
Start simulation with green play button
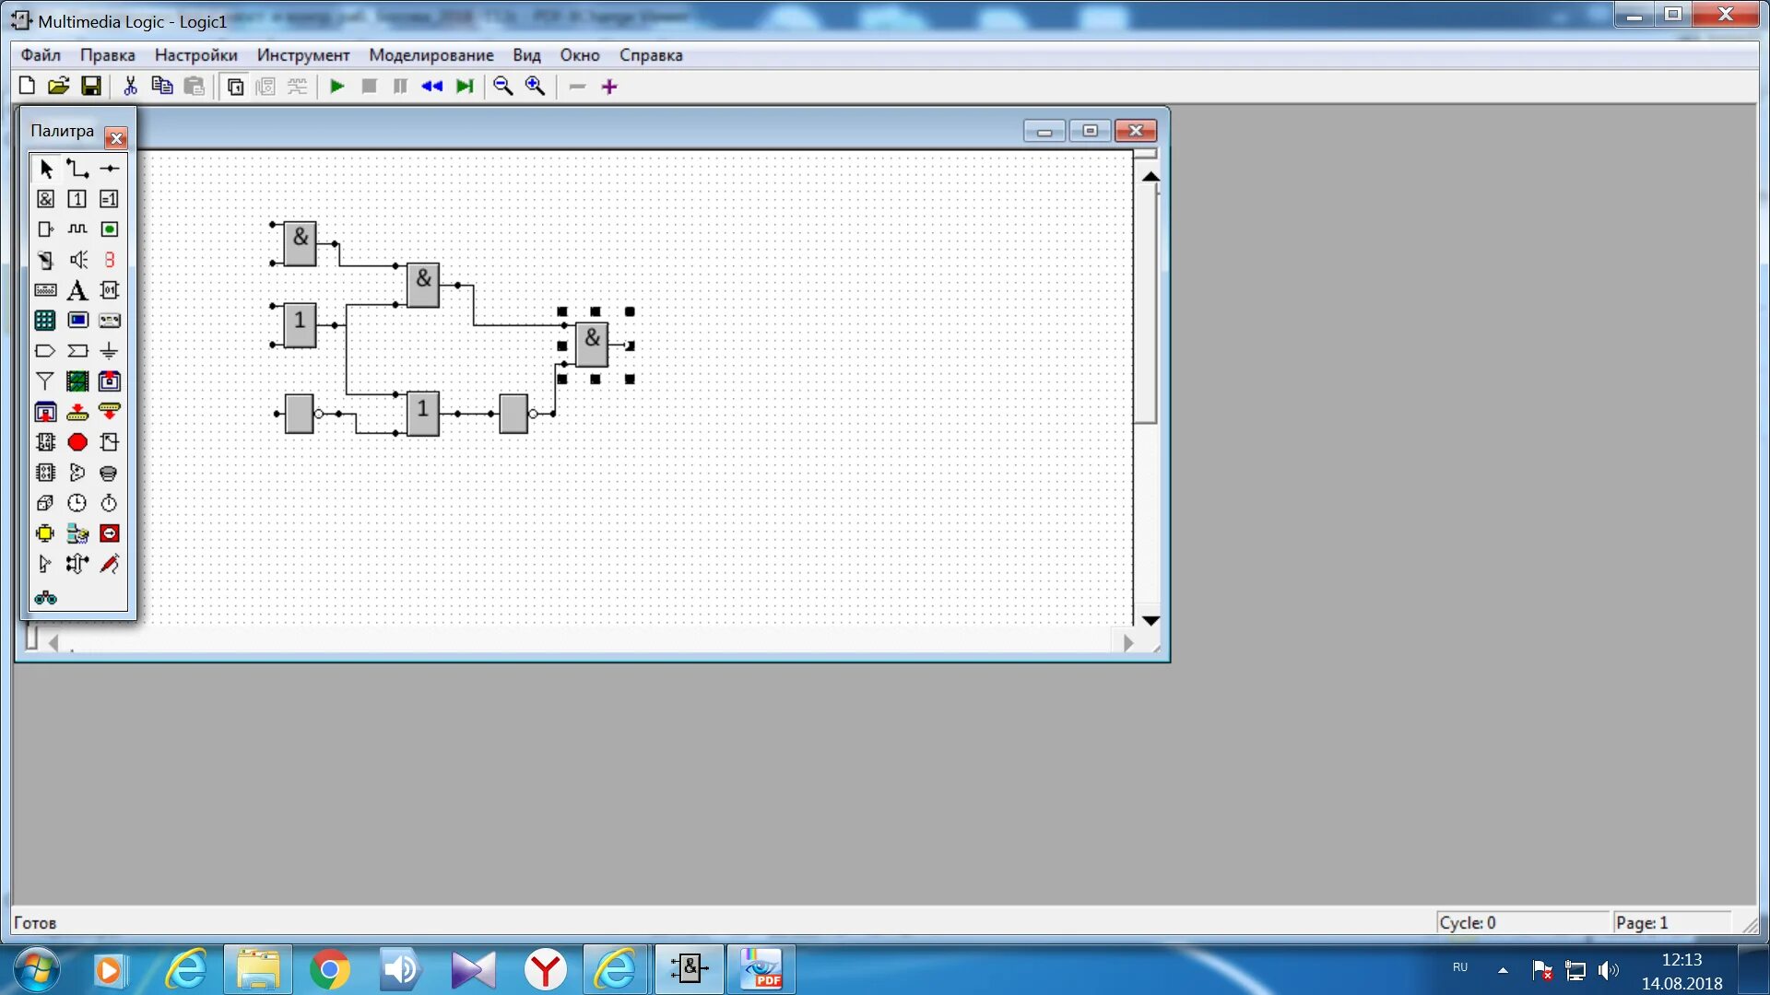pyautogui.click(x=337, y=87)
